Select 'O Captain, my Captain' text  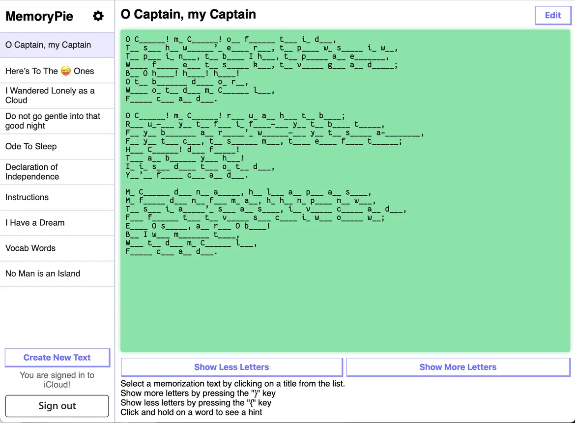tap(48, 45)
